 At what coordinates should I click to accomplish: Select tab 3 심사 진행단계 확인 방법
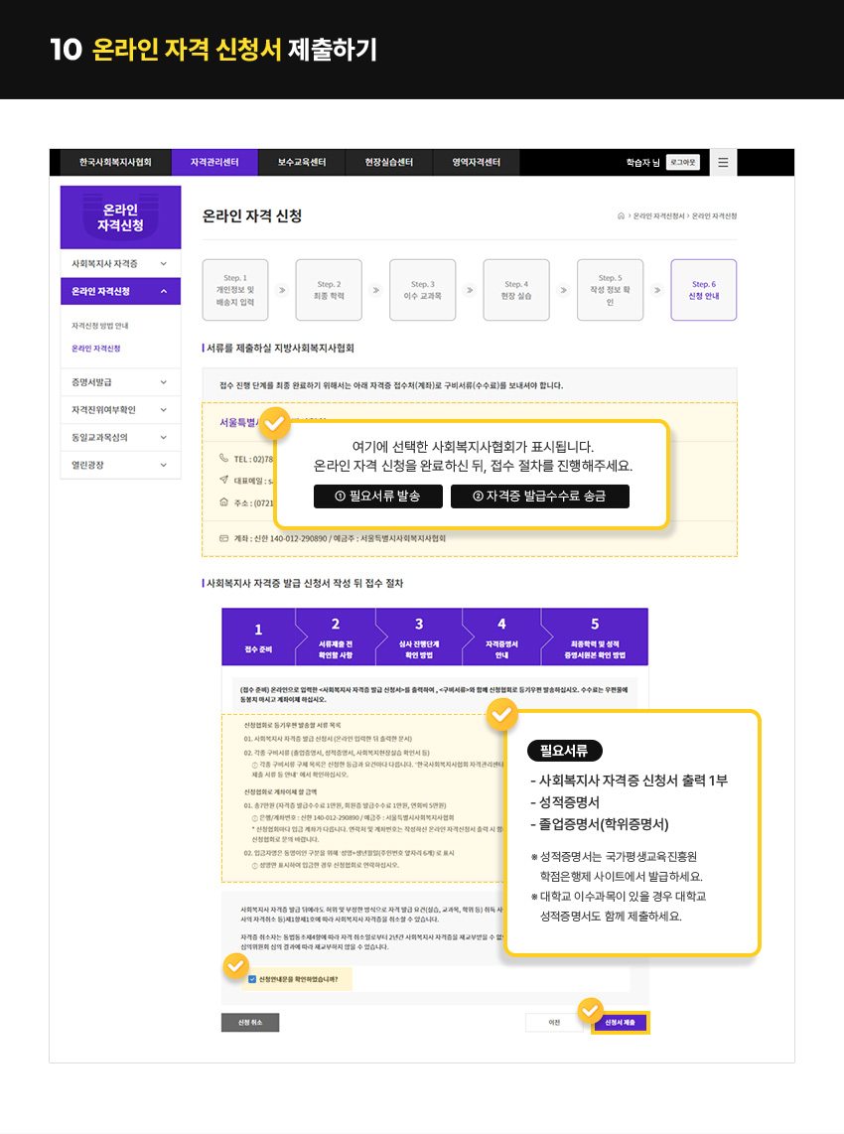click(x=419, y=638)
